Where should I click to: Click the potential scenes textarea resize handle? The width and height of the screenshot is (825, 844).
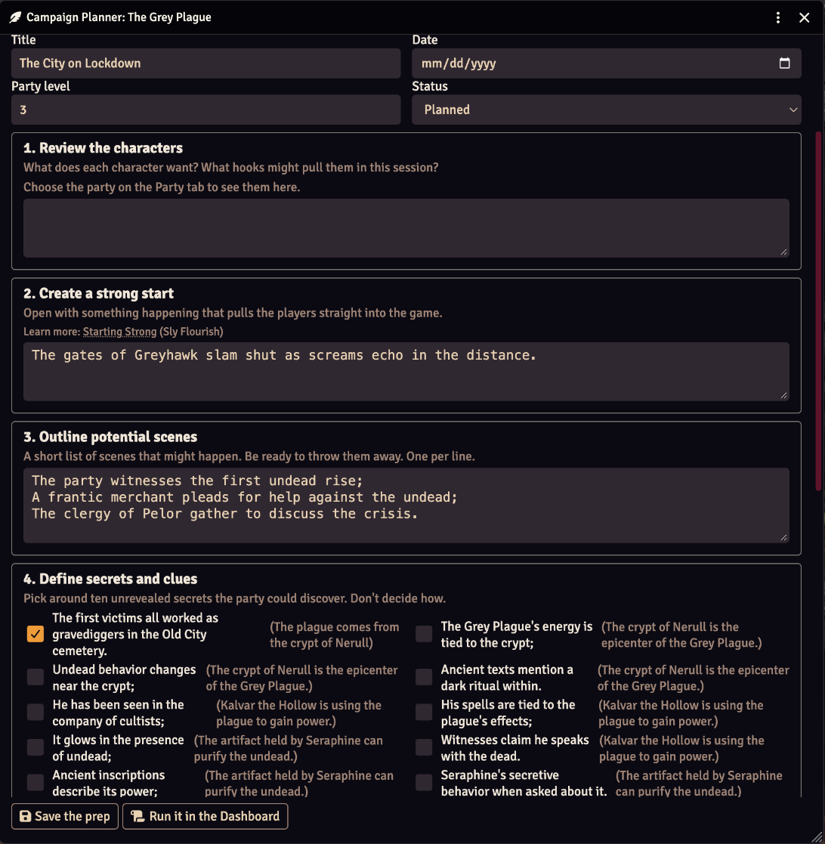(783, 537)
